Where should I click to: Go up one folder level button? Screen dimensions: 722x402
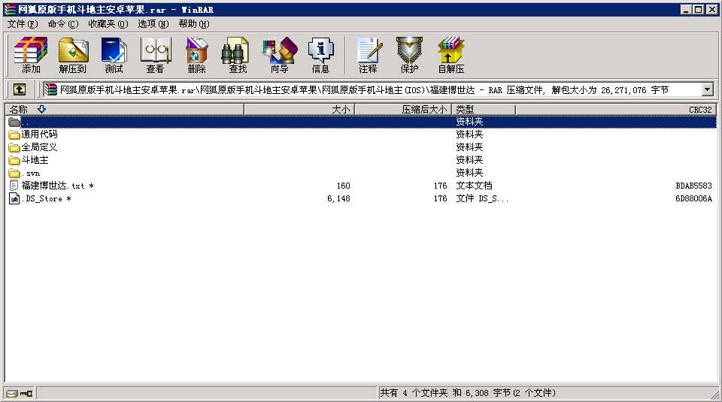click(x=20, y=89)
